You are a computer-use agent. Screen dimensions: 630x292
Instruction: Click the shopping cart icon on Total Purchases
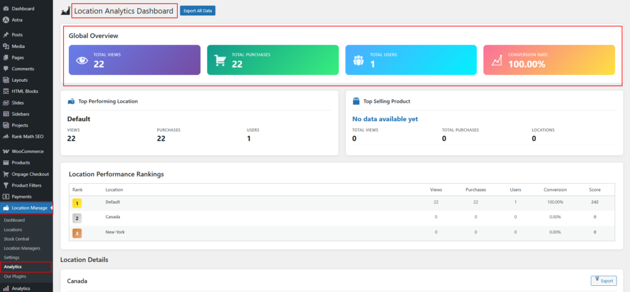pos(220,60)
